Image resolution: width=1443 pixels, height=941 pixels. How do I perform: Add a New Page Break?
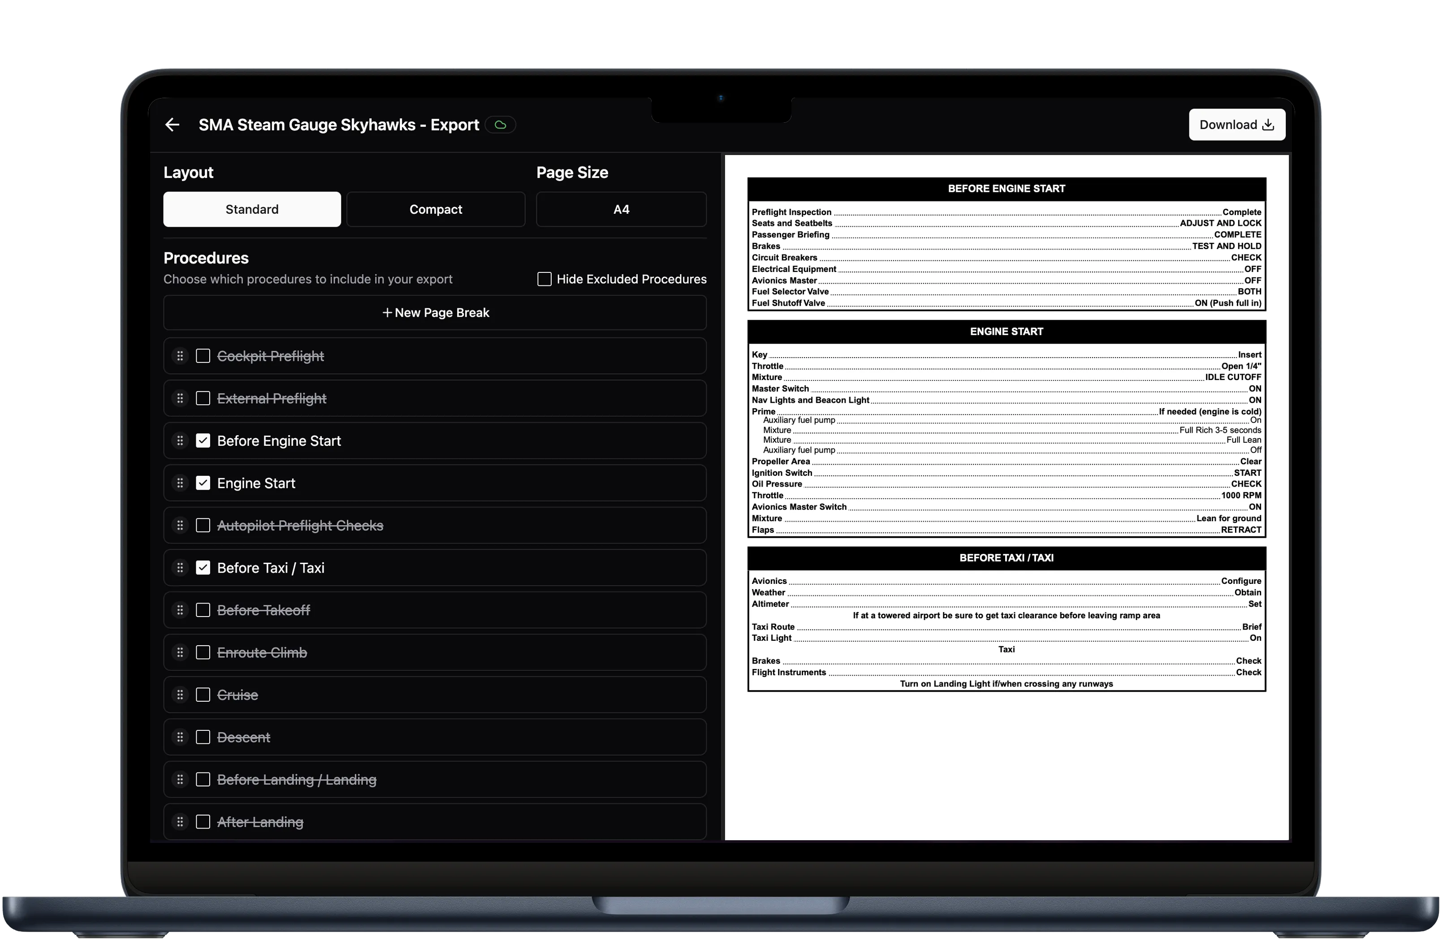[x=435, y=313]
